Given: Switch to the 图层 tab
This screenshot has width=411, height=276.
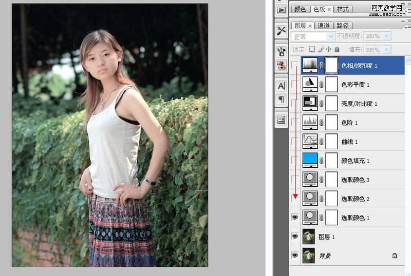Looking at the screenshot, I should tap(300, 26).
